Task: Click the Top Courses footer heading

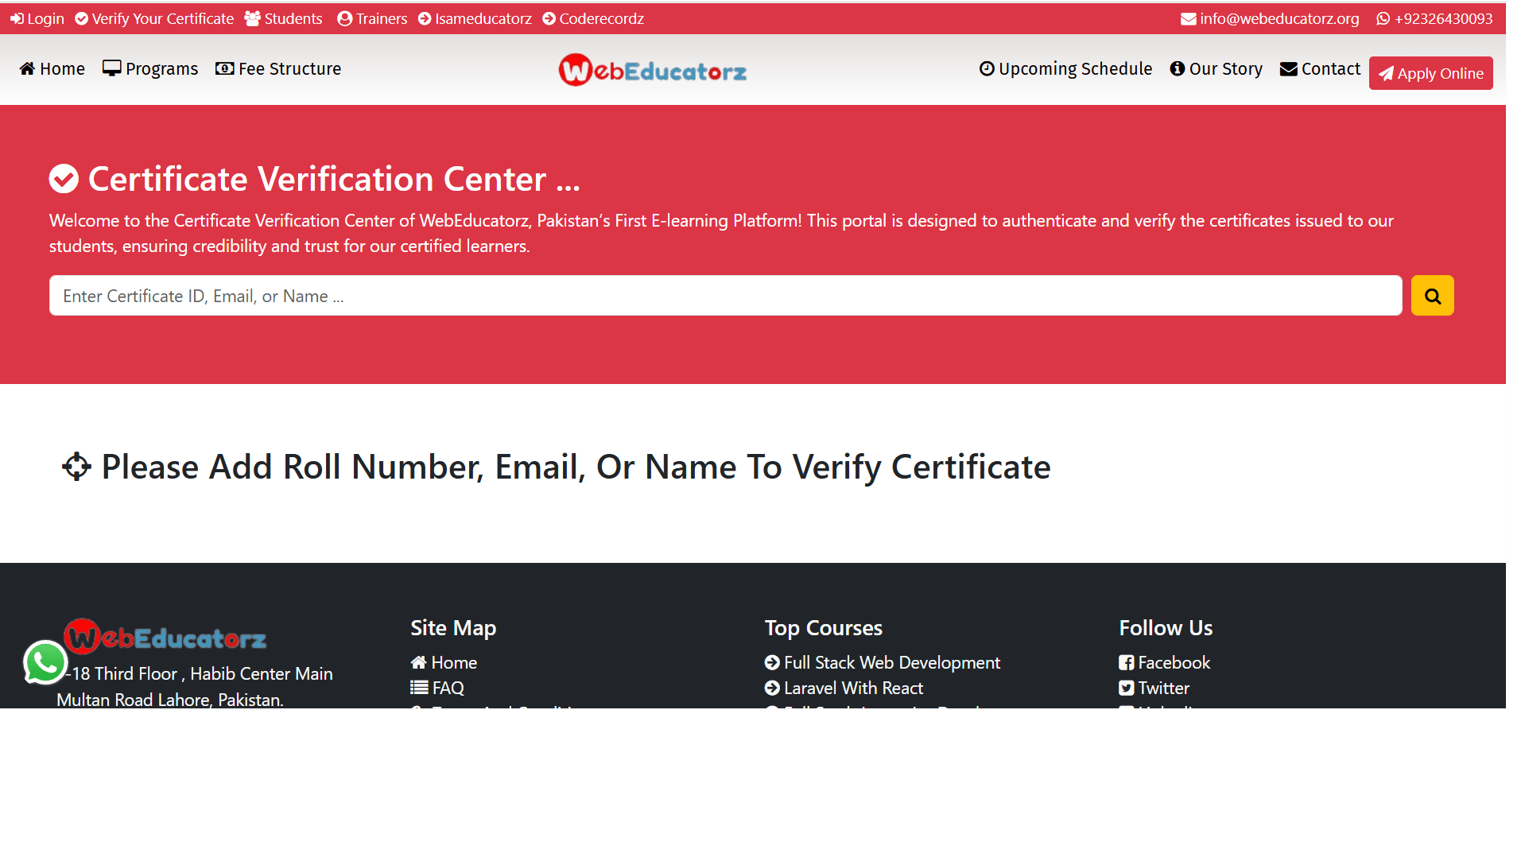Action: point(823,628)
